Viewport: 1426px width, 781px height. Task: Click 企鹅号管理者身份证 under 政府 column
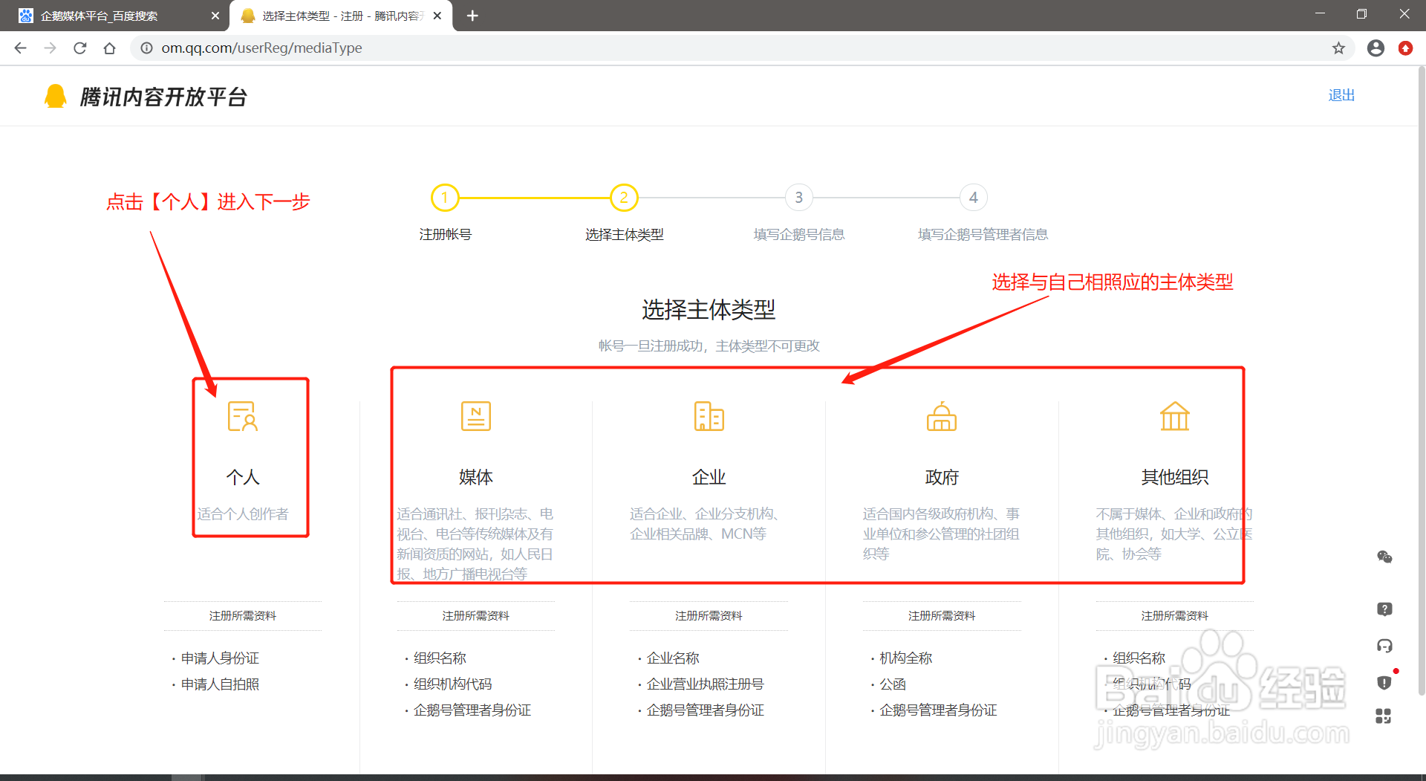click(x=938, y=710)
